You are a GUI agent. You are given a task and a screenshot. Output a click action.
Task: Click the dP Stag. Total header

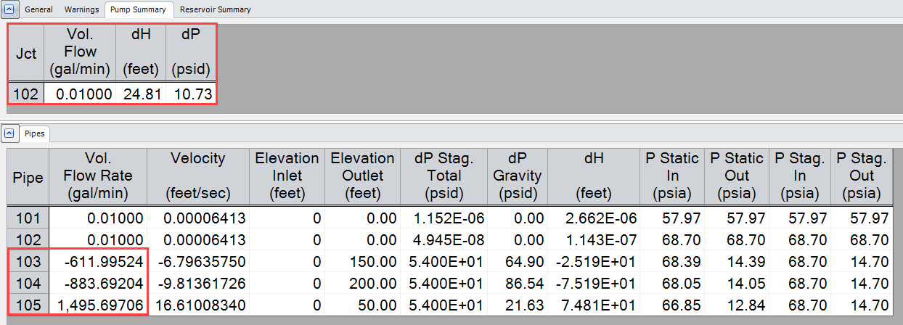444,177
